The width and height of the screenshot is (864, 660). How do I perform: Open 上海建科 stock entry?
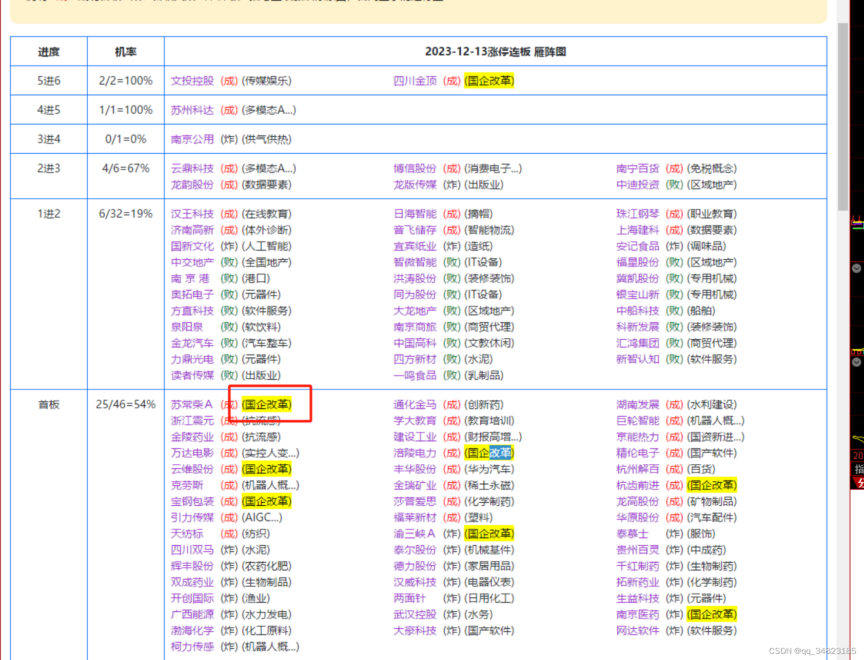point(638,230)
